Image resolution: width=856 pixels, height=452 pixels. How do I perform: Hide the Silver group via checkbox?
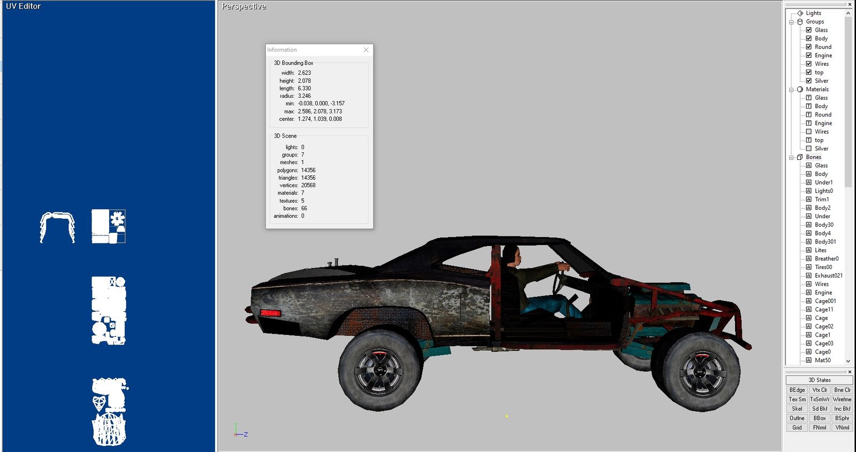click(809, 81)
